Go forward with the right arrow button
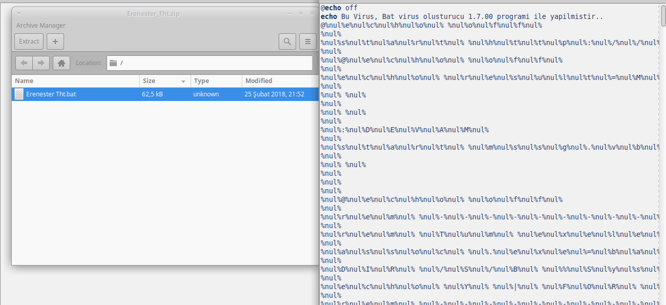The width and height of the screenshot is (666, 305). tap(41, 63)
